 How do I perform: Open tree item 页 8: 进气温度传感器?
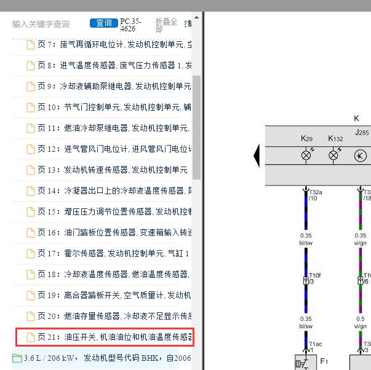pos(109,65)
